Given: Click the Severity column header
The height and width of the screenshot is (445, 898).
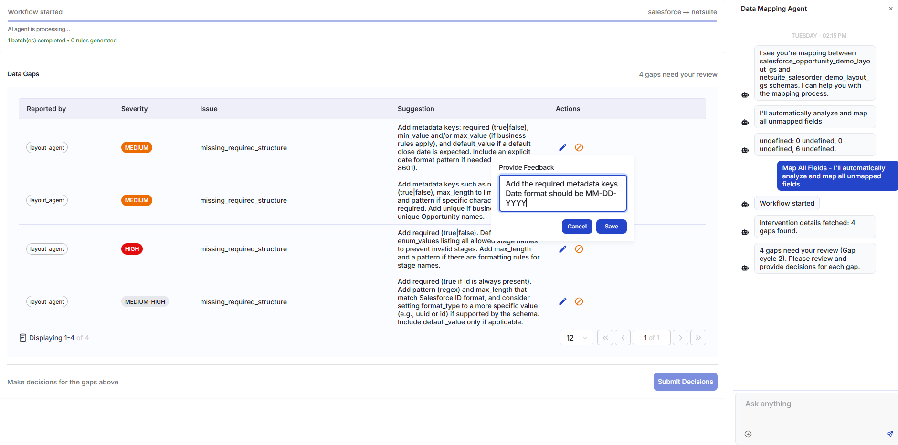Looking at the screenshot, I should (134, 109).
